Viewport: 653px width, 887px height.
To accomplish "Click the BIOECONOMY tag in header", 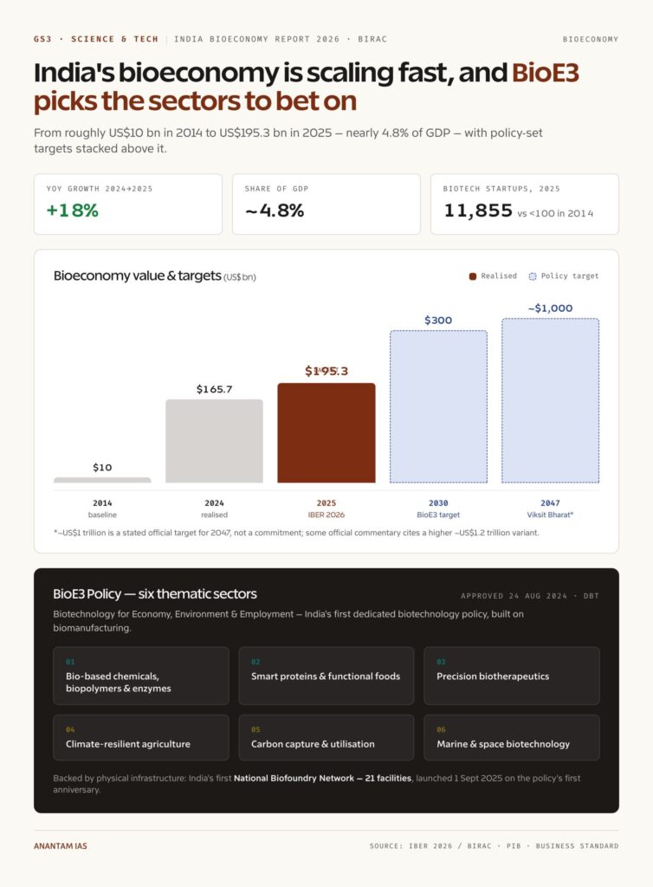I will (x=591, y=39).
